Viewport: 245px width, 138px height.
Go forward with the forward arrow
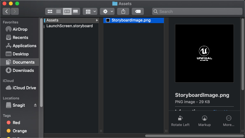click(x=15, y=11)
